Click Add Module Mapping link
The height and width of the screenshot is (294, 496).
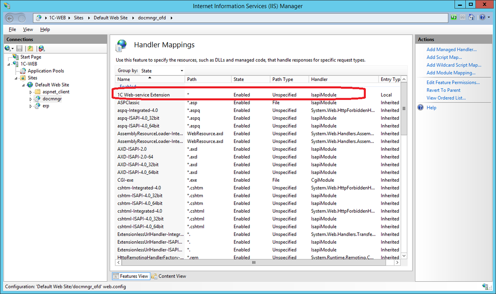click(451, 73)
